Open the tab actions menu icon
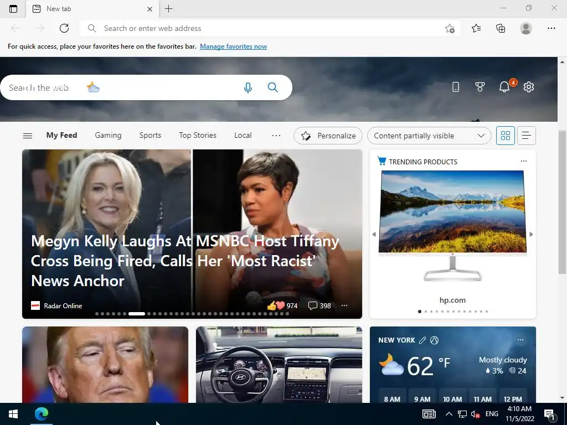567x425 pixels. (13, 9)
